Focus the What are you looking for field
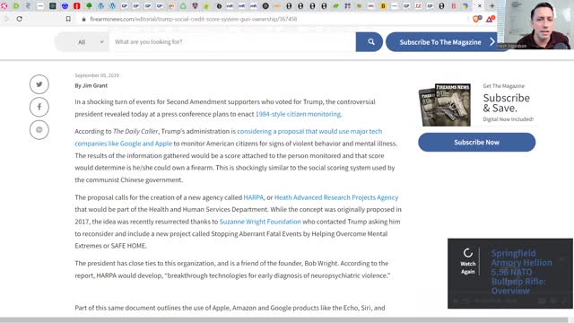Image resolution: width=574 pixels, height=323 pixels. [x=232, y=42]
